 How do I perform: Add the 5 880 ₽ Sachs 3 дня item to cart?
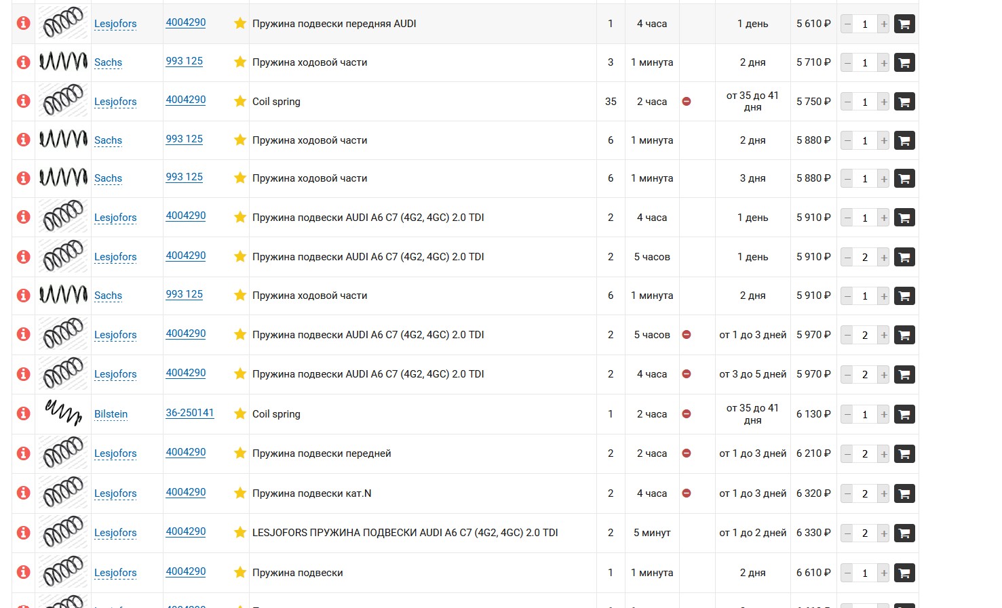point(904,178)
